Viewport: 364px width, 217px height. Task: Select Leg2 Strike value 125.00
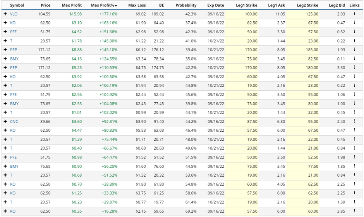pyautogui.click(x=312, y=14)
